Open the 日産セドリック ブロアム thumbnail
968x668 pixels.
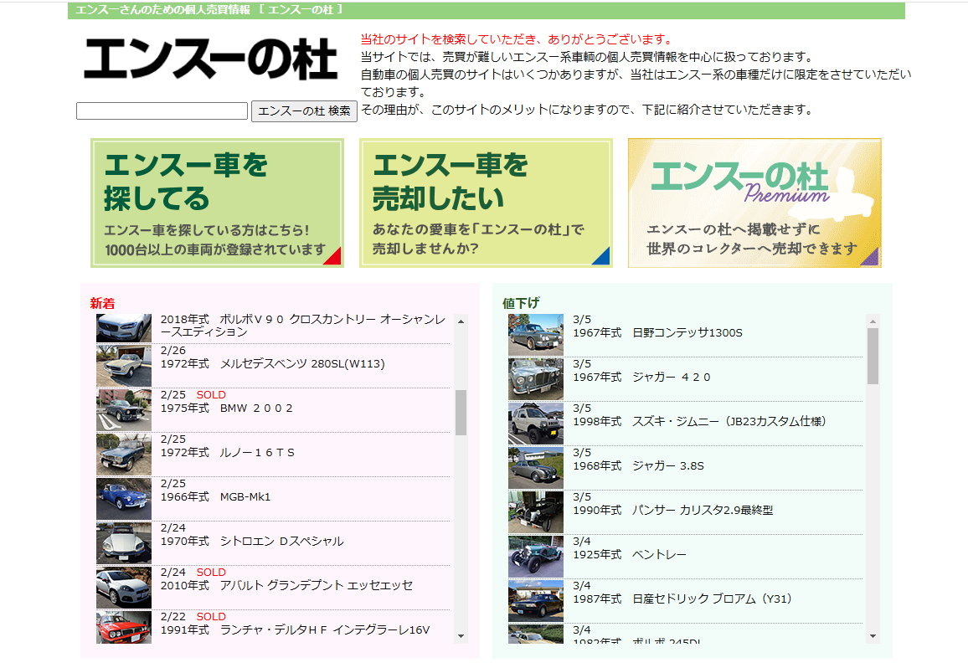(x=536, y=602)
